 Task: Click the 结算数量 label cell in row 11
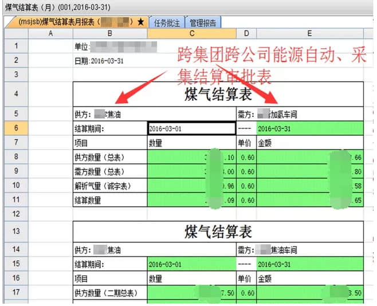109,201
